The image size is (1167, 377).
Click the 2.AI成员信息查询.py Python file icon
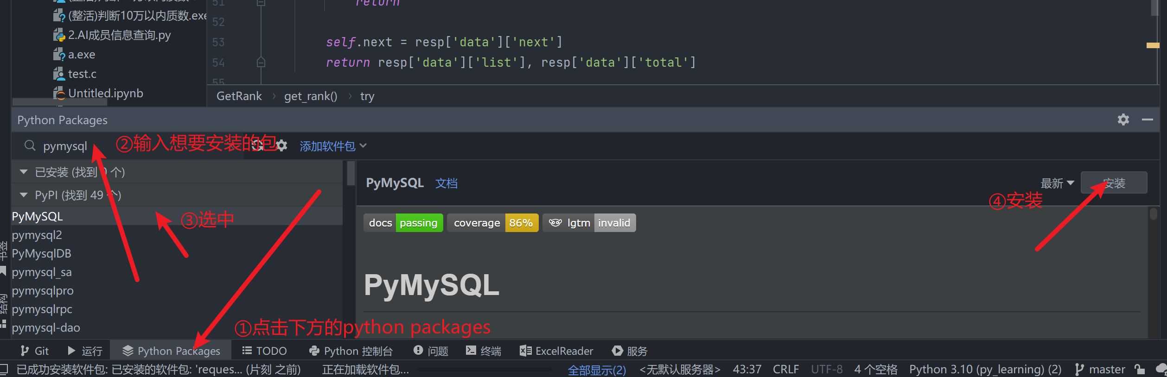tap(59, 35)
